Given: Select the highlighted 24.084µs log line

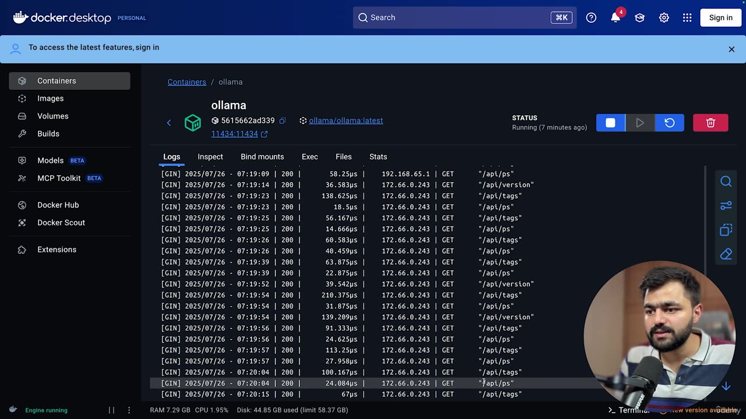Looking at the screenshot, I should [x=428, y=384].
